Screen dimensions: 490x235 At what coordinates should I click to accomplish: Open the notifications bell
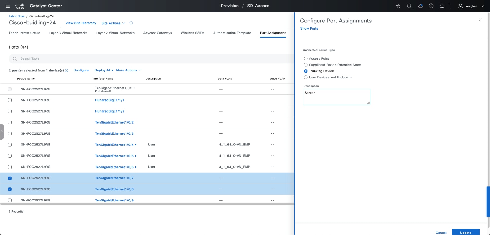442,6
